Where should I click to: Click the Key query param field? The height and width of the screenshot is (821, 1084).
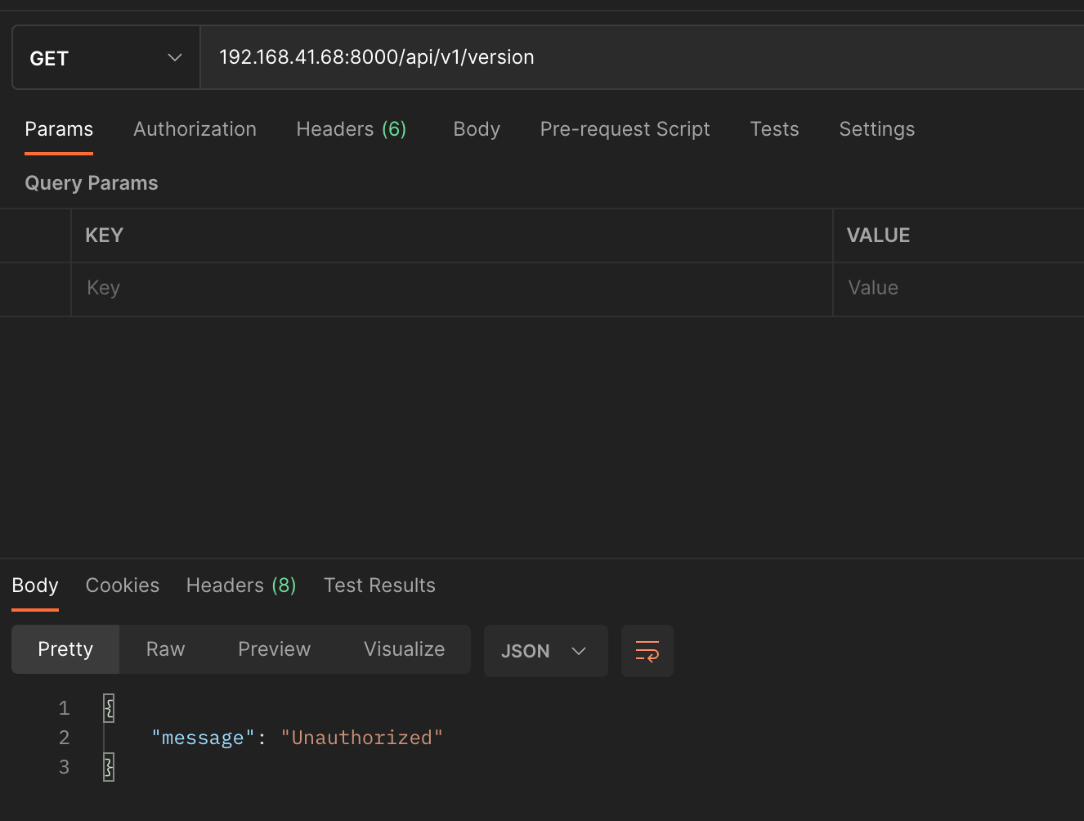tap(451, 289)
